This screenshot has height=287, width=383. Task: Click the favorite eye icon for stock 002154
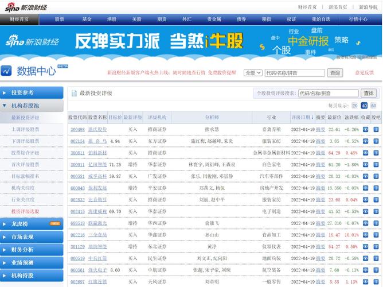tap(365, 141)
